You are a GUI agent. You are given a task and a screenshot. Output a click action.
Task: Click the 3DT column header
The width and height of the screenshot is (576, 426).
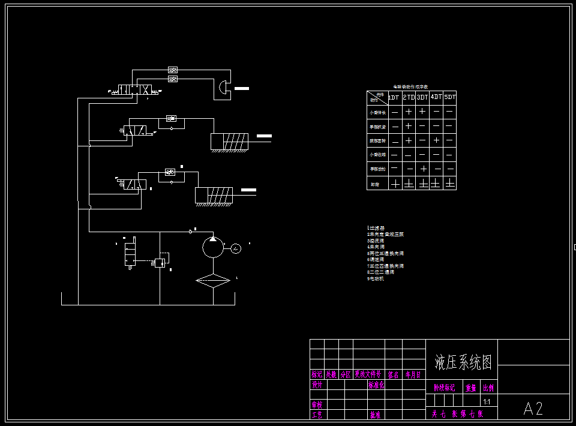pyautogui.click(x=422, y=97)
